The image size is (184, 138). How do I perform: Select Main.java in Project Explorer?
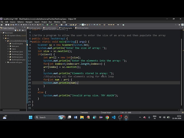coord(15,46)
